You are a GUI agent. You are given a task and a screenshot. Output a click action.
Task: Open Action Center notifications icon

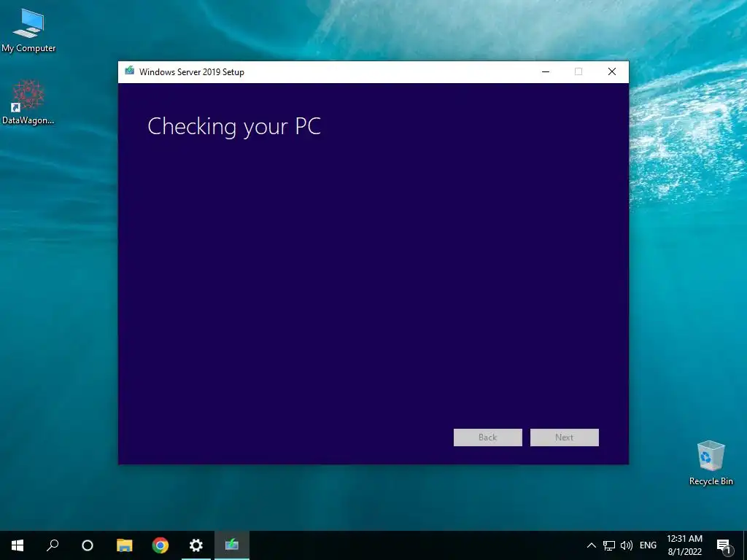[724, 545]
